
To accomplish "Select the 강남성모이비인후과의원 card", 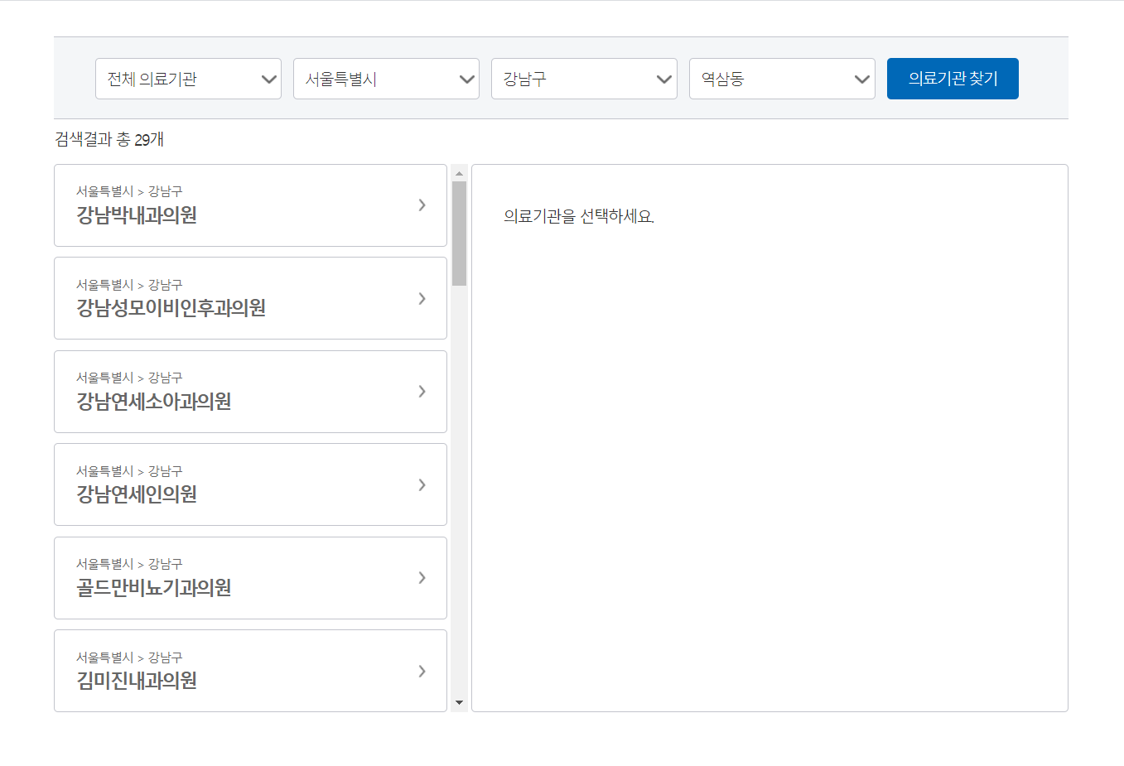I will [x=250, y=298].
